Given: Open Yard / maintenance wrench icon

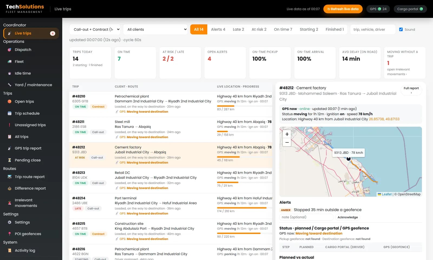Looking at the screenshot, I should point(9,85).
